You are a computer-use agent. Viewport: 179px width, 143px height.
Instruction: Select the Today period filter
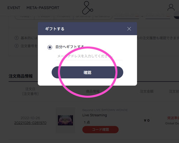25,16
